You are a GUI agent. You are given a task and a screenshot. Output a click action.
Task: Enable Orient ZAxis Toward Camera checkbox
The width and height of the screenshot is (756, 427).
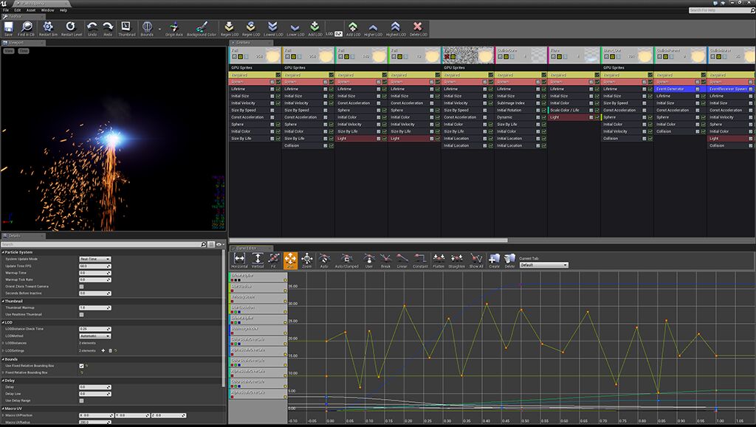point(81,286)
